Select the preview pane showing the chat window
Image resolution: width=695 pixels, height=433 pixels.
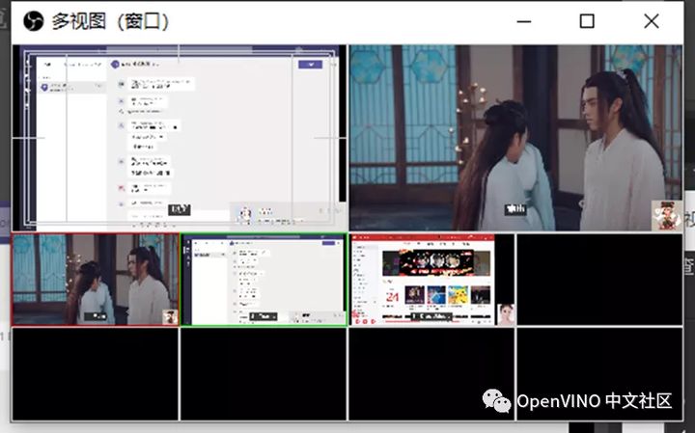[180, 138]
